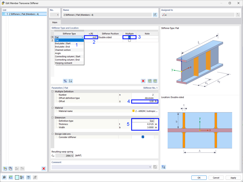The height and width of the screenshot is (182, 243).
Task: Check Multiple checkbox in row 2
Action: [x=129, y=41]
